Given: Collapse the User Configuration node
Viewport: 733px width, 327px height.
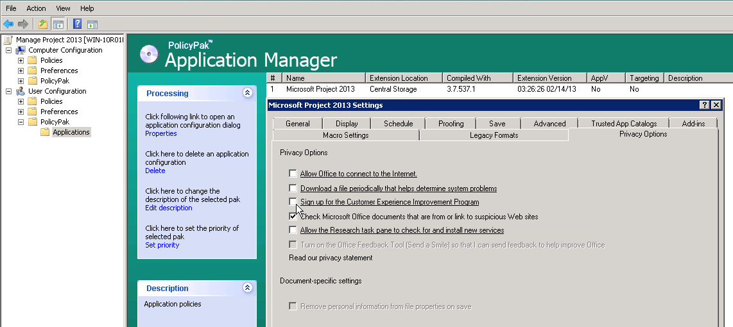Looking at the screenshot, I should [8, 91].
